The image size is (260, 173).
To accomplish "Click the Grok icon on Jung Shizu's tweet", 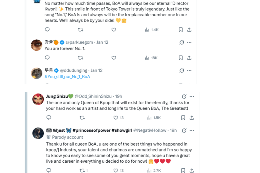I will click(184, 96).
